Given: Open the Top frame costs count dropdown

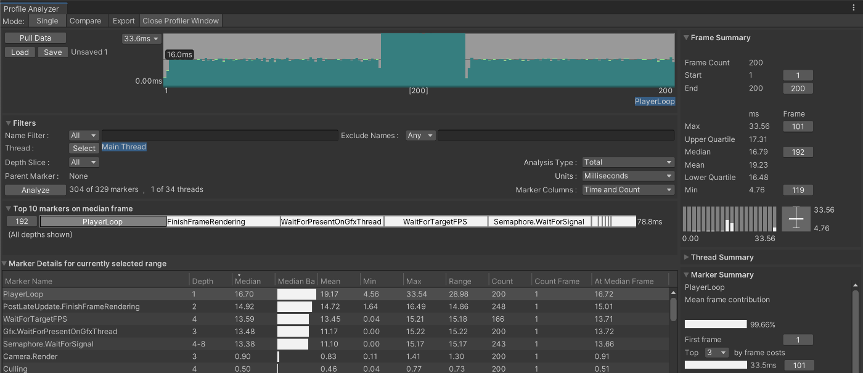Looking at the screenshot, I should coord(717,352).
